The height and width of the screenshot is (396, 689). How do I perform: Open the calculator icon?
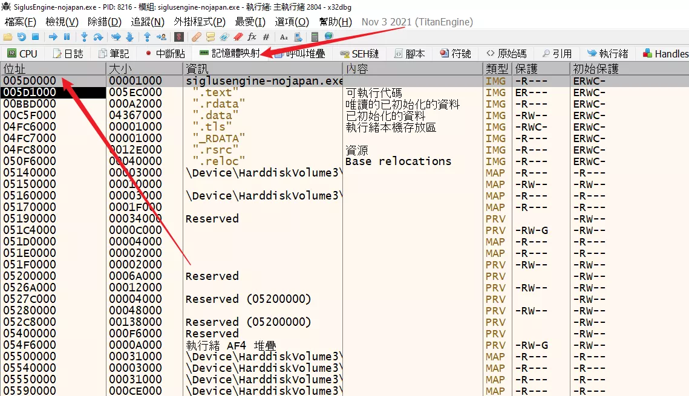tap(314, 37)
